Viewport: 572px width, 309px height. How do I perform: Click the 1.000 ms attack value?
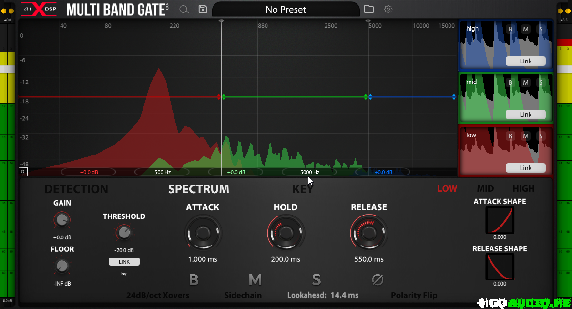(x=203, y=259)
